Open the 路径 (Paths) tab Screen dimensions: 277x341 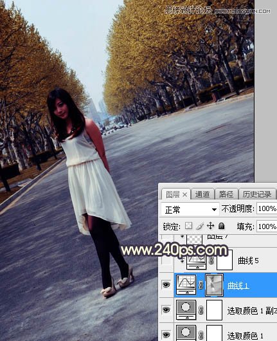click(x=226, y=194)
